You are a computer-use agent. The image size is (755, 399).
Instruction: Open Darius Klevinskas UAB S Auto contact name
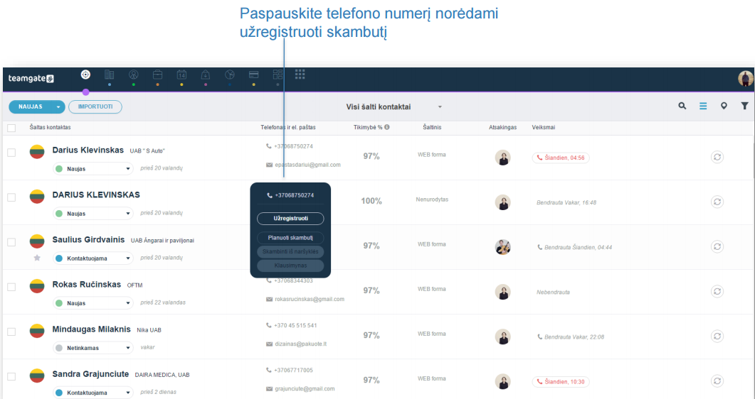click(88, 151)
